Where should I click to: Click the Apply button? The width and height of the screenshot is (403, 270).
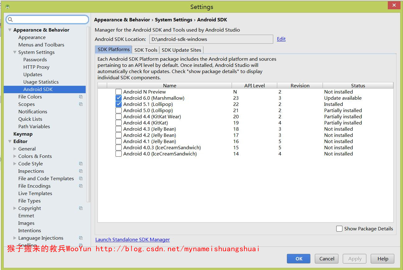tap(355, 259)
